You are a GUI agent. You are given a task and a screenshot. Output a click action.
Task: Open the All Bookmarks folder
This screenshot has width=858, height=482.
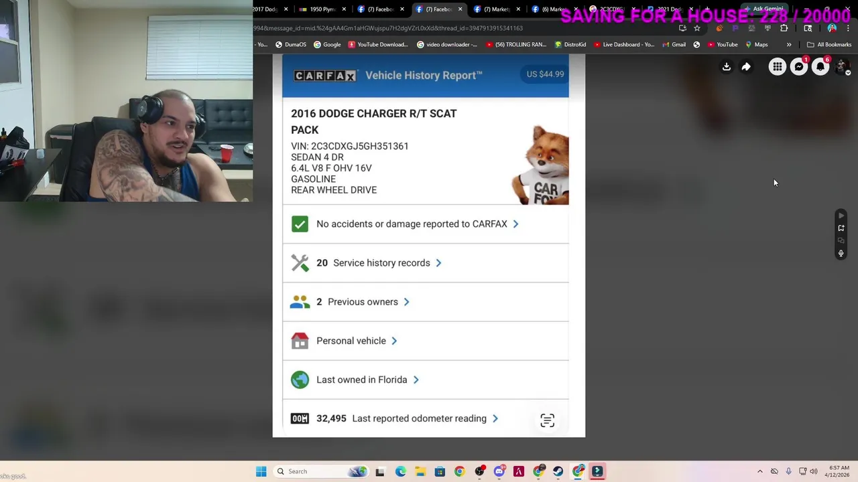[829, 45]
